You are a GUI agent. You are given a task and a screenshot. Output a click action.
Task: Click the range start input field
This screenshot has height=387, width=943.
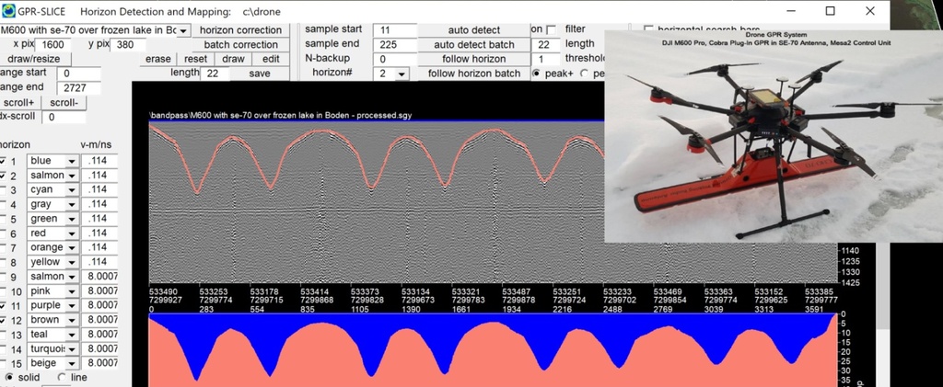tap(78, 74)
